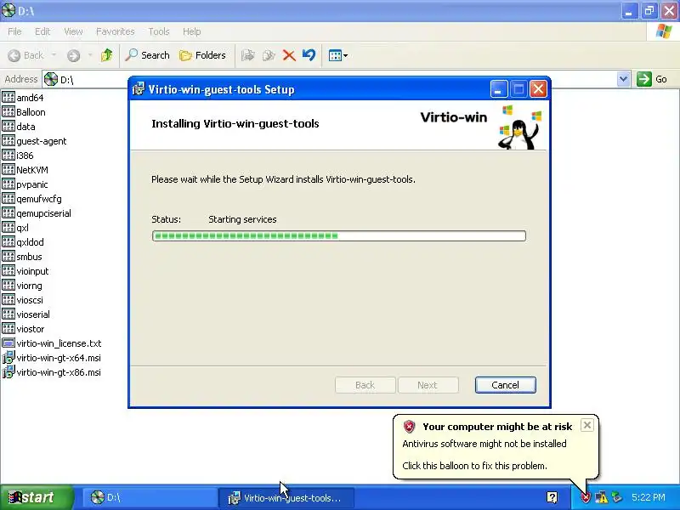The height and width of the screenshot is (510, 680).
Task: Click the 5:22 PM system clock
Action: (x=649, y=497)
